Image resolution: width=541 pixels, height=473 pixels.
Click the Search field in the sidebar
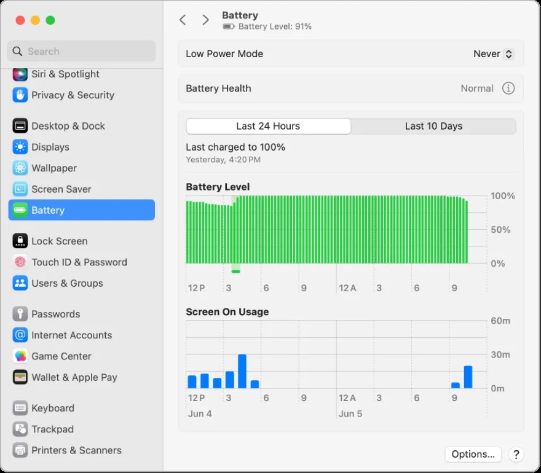coord(81,51)
